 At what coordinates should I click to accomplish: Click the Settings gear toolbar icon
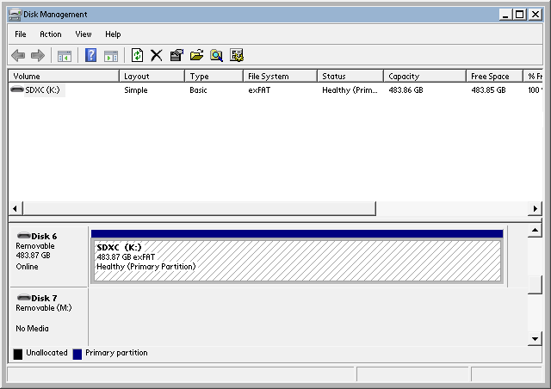237,55
